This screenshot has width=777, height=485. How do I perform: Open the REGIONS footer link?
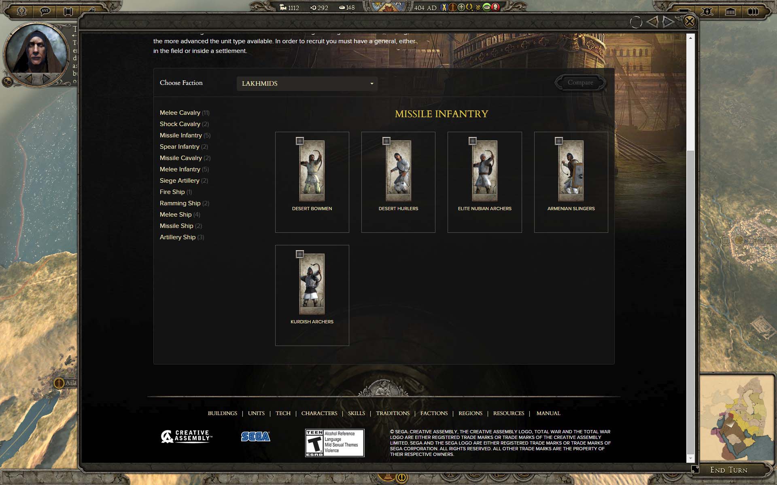point(470,413)
